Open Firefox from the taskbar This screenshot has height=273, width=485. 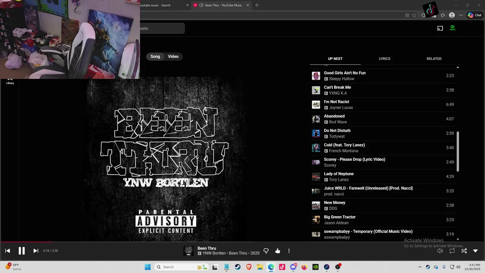[x=304, y=267]
